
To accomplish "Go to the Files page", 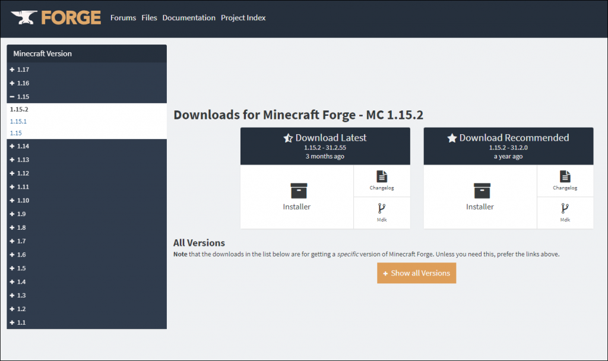I will 149,18.
